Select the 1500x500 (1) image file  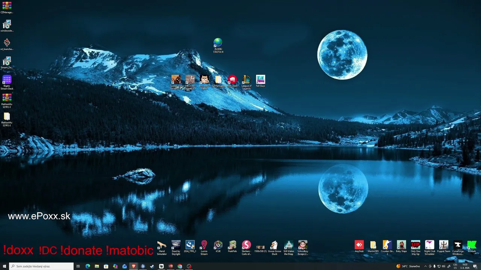pyautogui.click(x=260, y=247)
